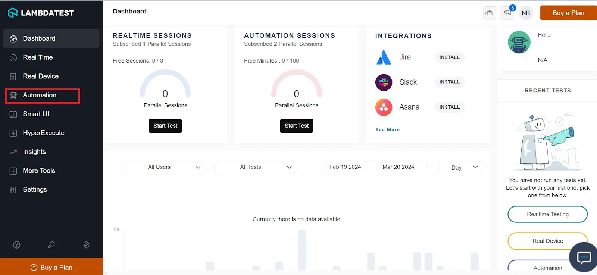This screenshot has width=597, height=275.
Task: Click Subscribed 2 Parallel Sessions text
Action: 283,44
